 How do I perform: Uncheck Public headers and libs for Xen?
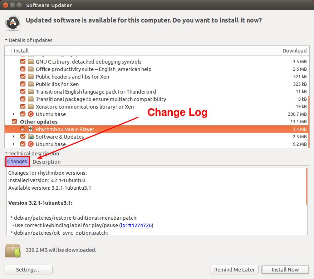23,76
